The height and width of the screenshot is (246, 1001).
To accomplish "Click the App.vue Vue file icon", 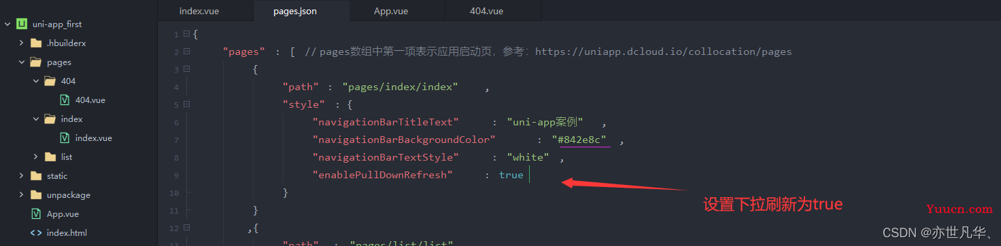I will click(x=36, y=213).
